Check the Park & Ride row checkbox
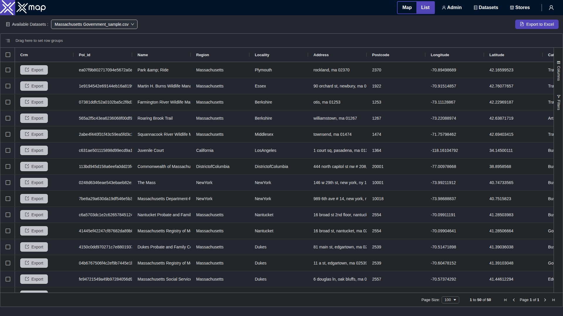The image size is (563, 316). [x=8, y=70]
